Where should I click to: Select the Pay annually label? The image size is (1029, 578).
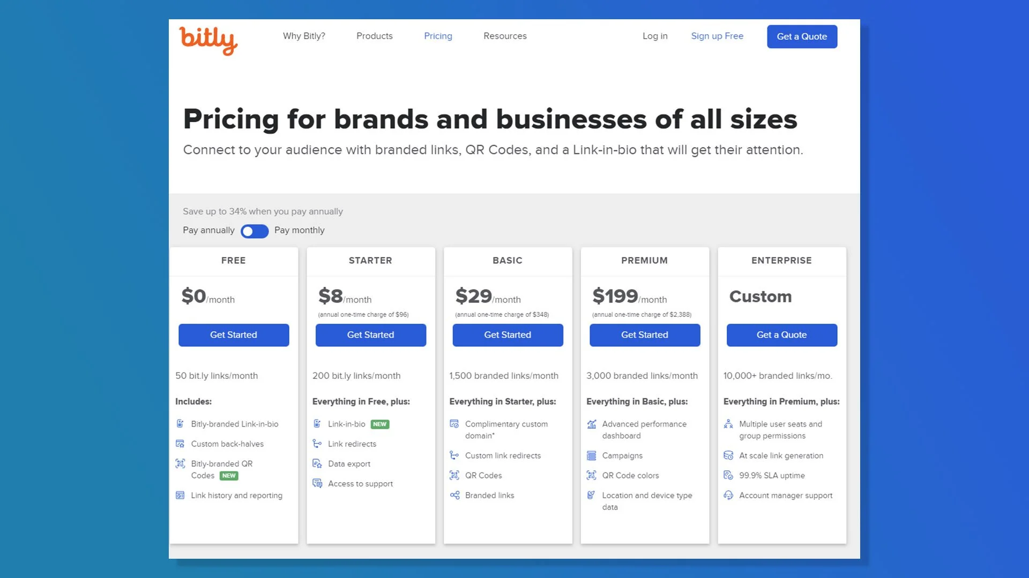pyautogui.click(x=208, y=230)
